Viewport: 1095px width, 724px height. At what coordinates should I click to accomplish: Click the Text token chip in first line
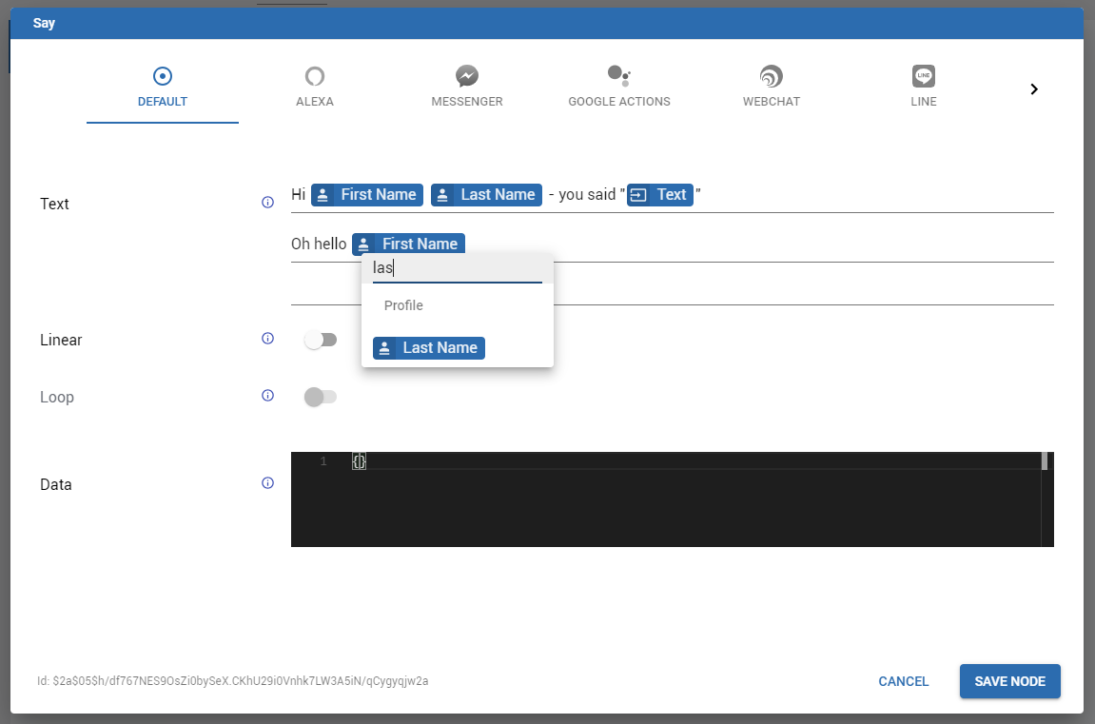660,195
